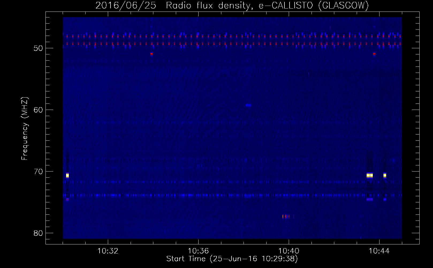The height and width of the screenshot is (268, 433).
Task: Click the plot title mentioning e-CALLISTO (GLASGOW)
Action: tap(232, 5)
